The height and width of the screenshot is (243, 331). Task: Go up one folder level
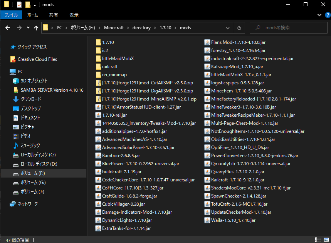[x=36, y=28]
